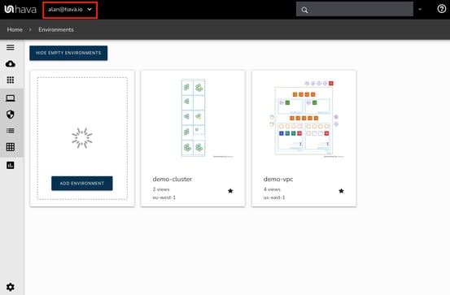
Task: Toggle favorite star on demo-vpc
Action: coord(341,191)
